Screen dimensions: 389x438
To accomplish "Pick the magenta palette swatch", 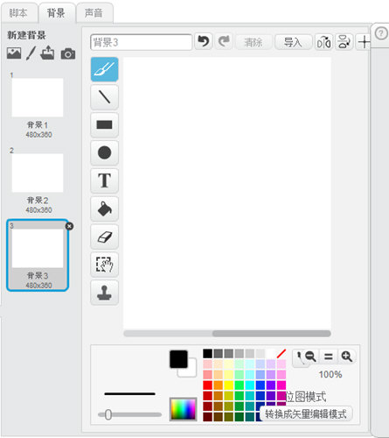I will (x=281, y=385).
